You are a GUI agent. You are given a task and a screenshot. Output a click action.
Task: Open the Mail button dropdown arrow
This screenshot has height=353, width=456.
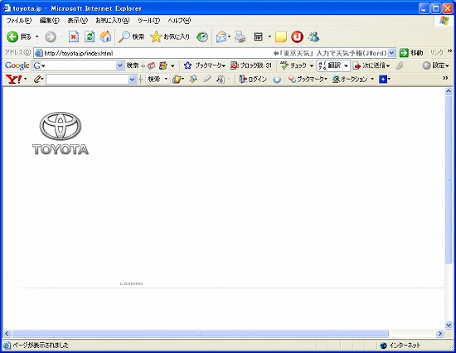(229, 36)
